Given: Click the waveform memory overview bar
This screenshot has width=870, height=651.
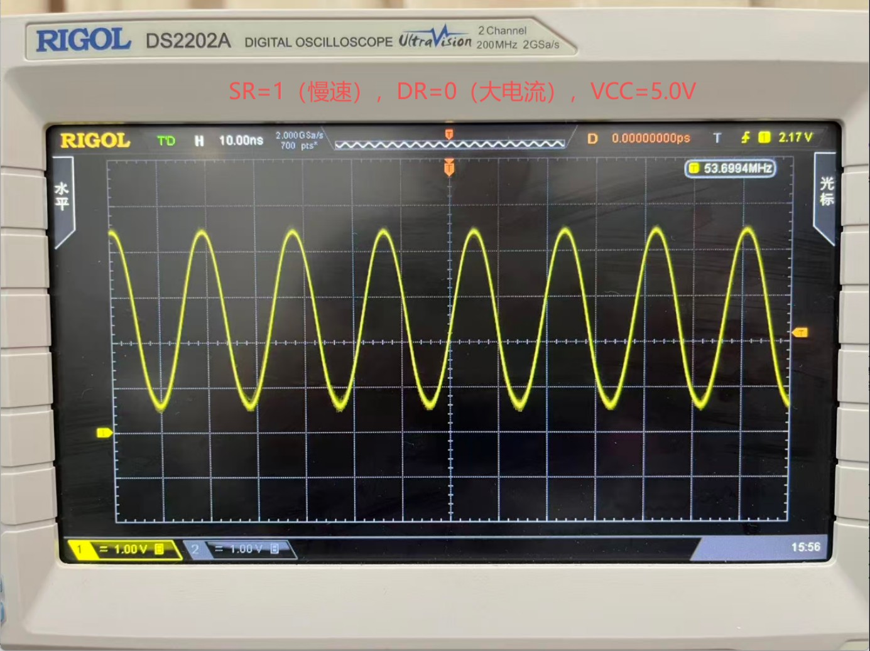Looking at the screenshot, I should click(450, 144).
